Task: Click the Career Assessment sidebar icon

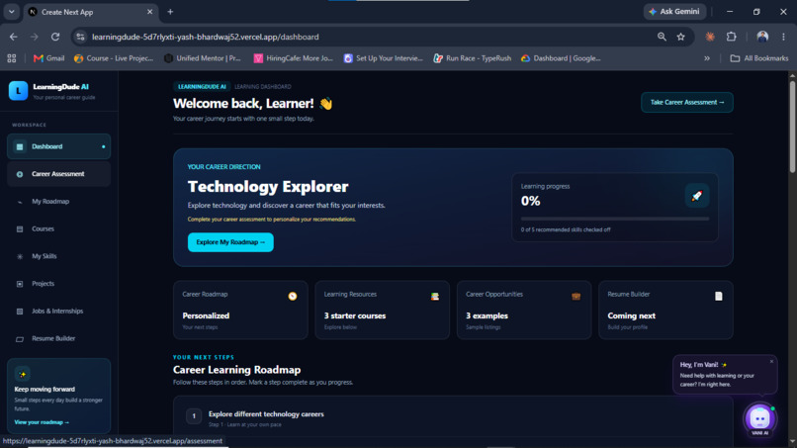Action: [20, 174]
